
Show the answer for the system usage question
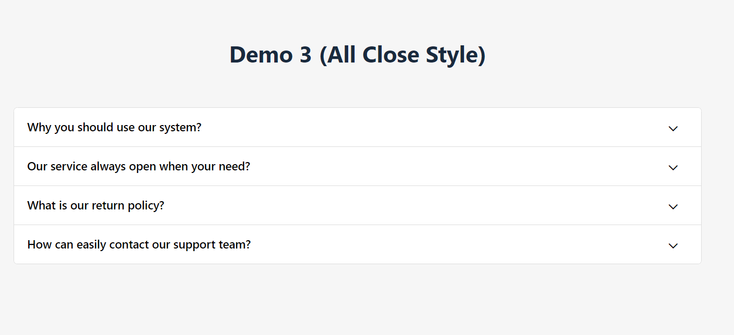coord(358,127)
